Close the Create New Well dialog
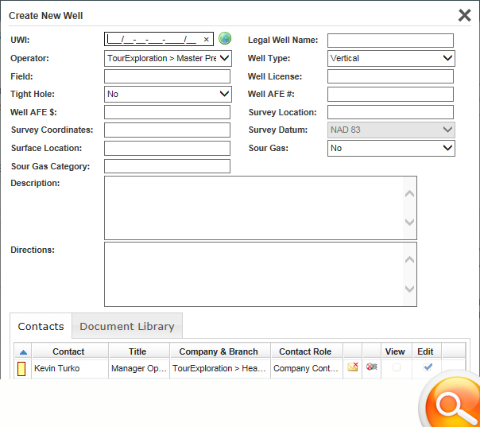Image resolution: width=480 pixels, height=427 pixels. (465, 15)
